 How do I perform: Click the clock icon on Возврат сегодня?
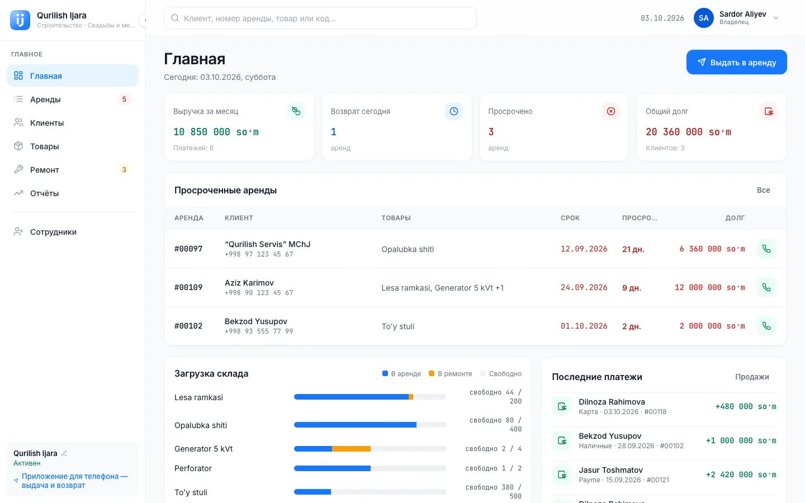point(454,111)
